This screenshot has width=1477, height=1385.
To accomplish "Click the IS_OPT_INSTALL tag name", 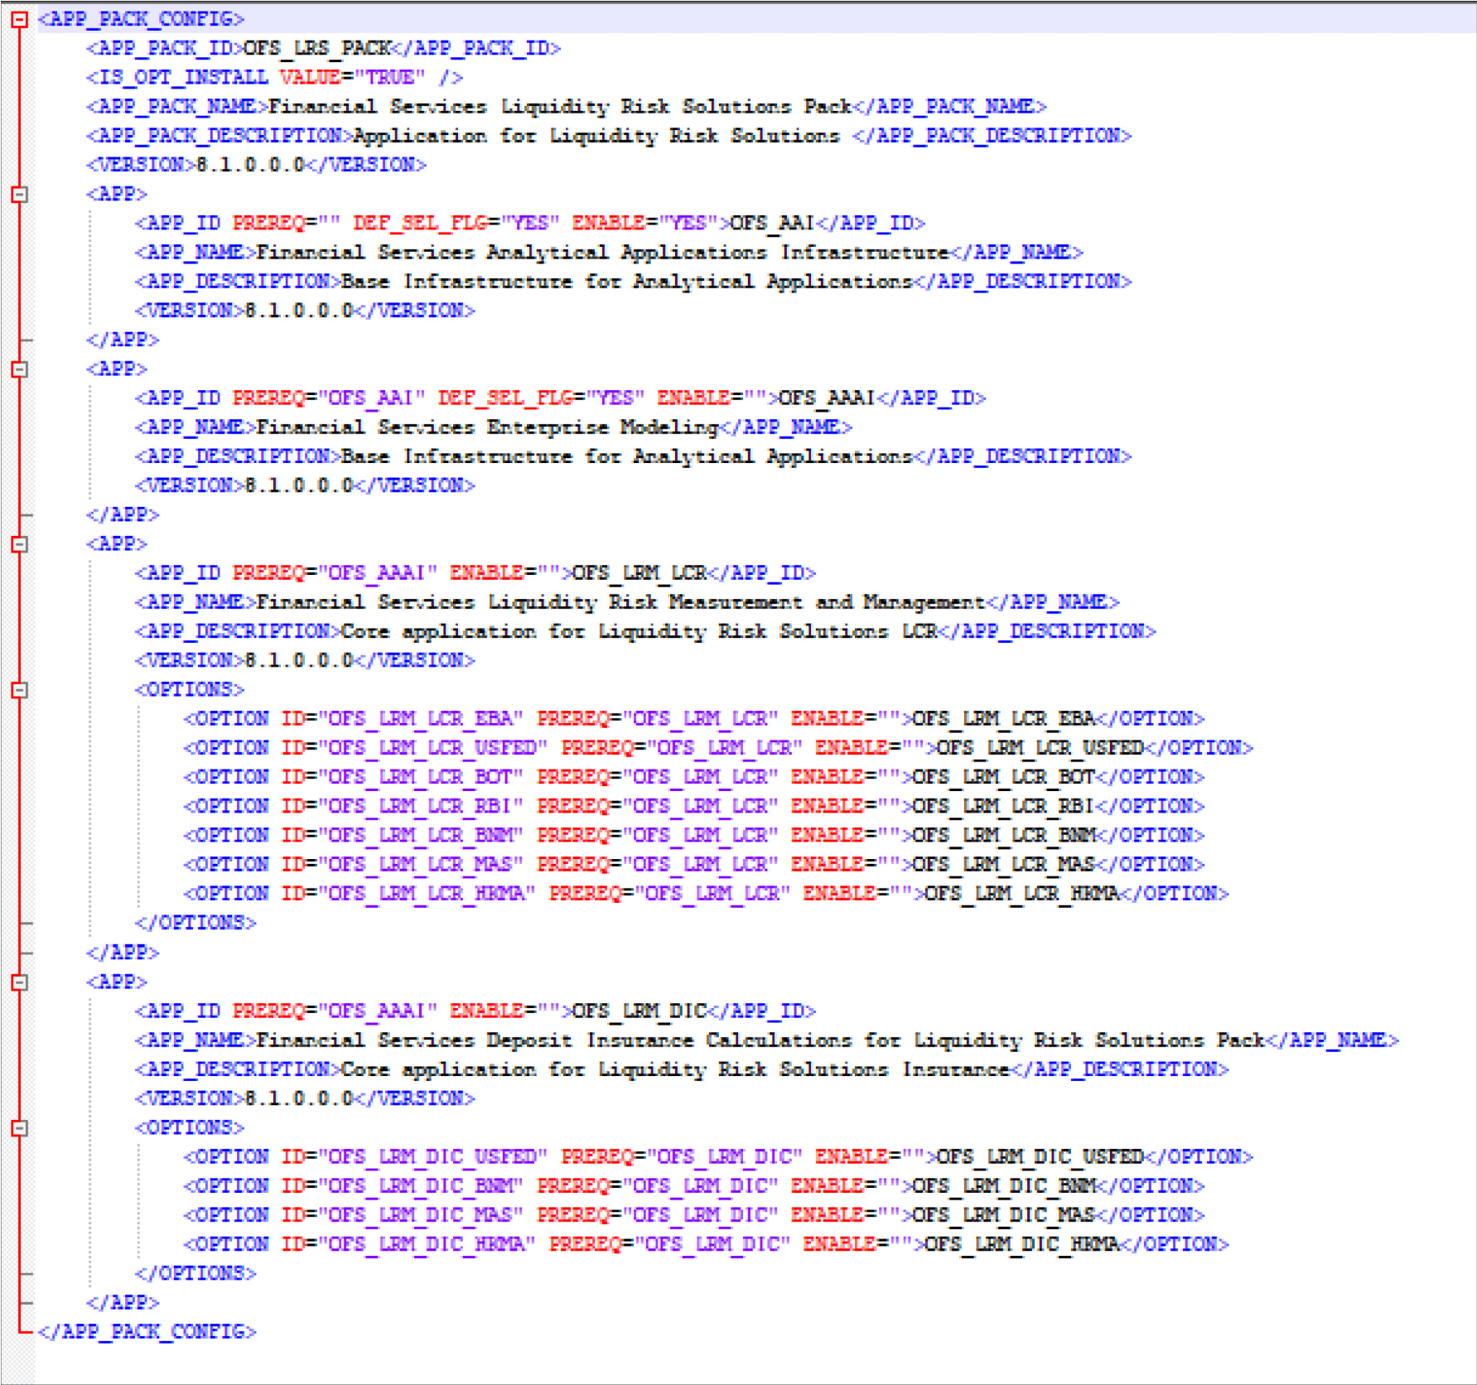I will [184, 78].
